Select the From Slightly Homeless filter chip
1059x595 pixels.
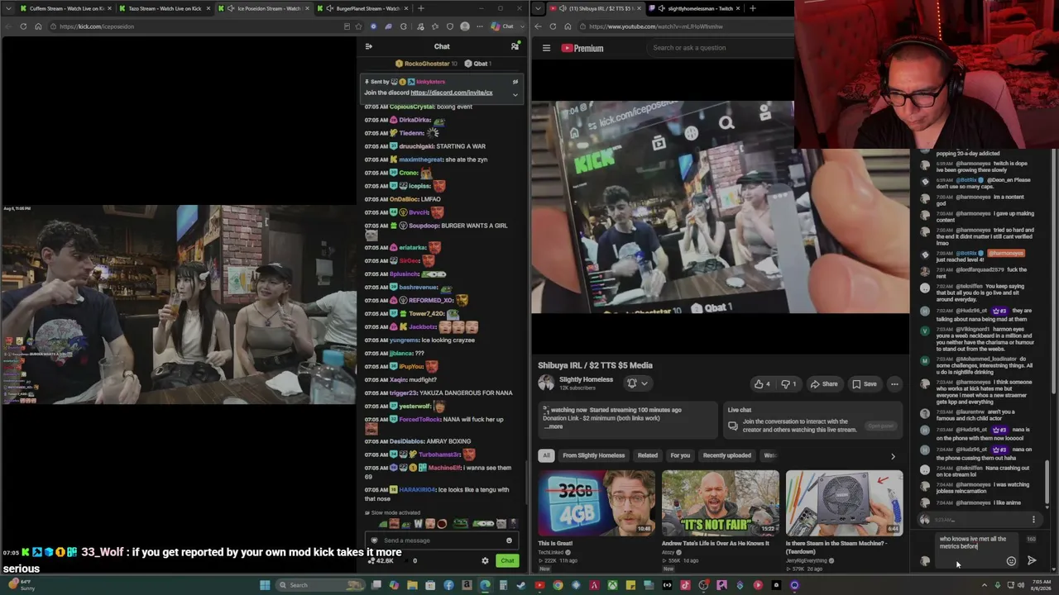[594, 455]
